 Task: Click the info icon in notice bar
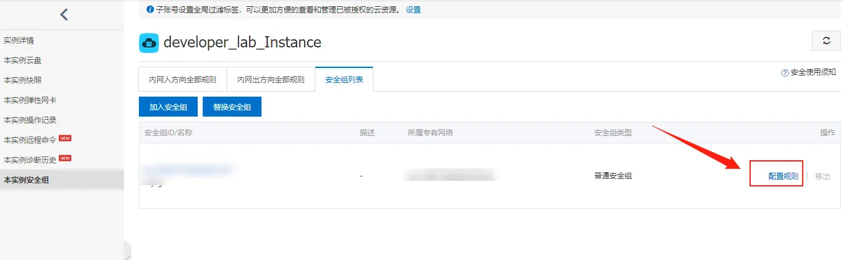point(150,9)
